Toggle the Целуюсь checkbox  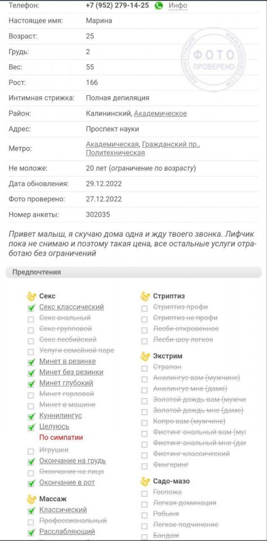click(31, 427)
